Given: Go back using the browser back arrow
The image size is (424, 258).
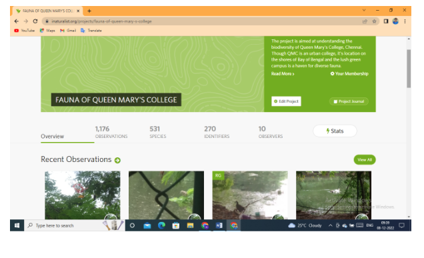Looking at the screenshot, I should coord(17,21).
